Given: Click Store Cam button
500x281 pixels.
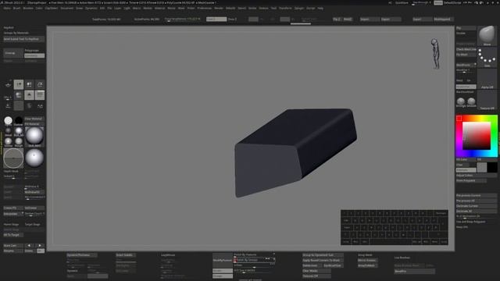Looking at the screenshot, I should (13, 246).
